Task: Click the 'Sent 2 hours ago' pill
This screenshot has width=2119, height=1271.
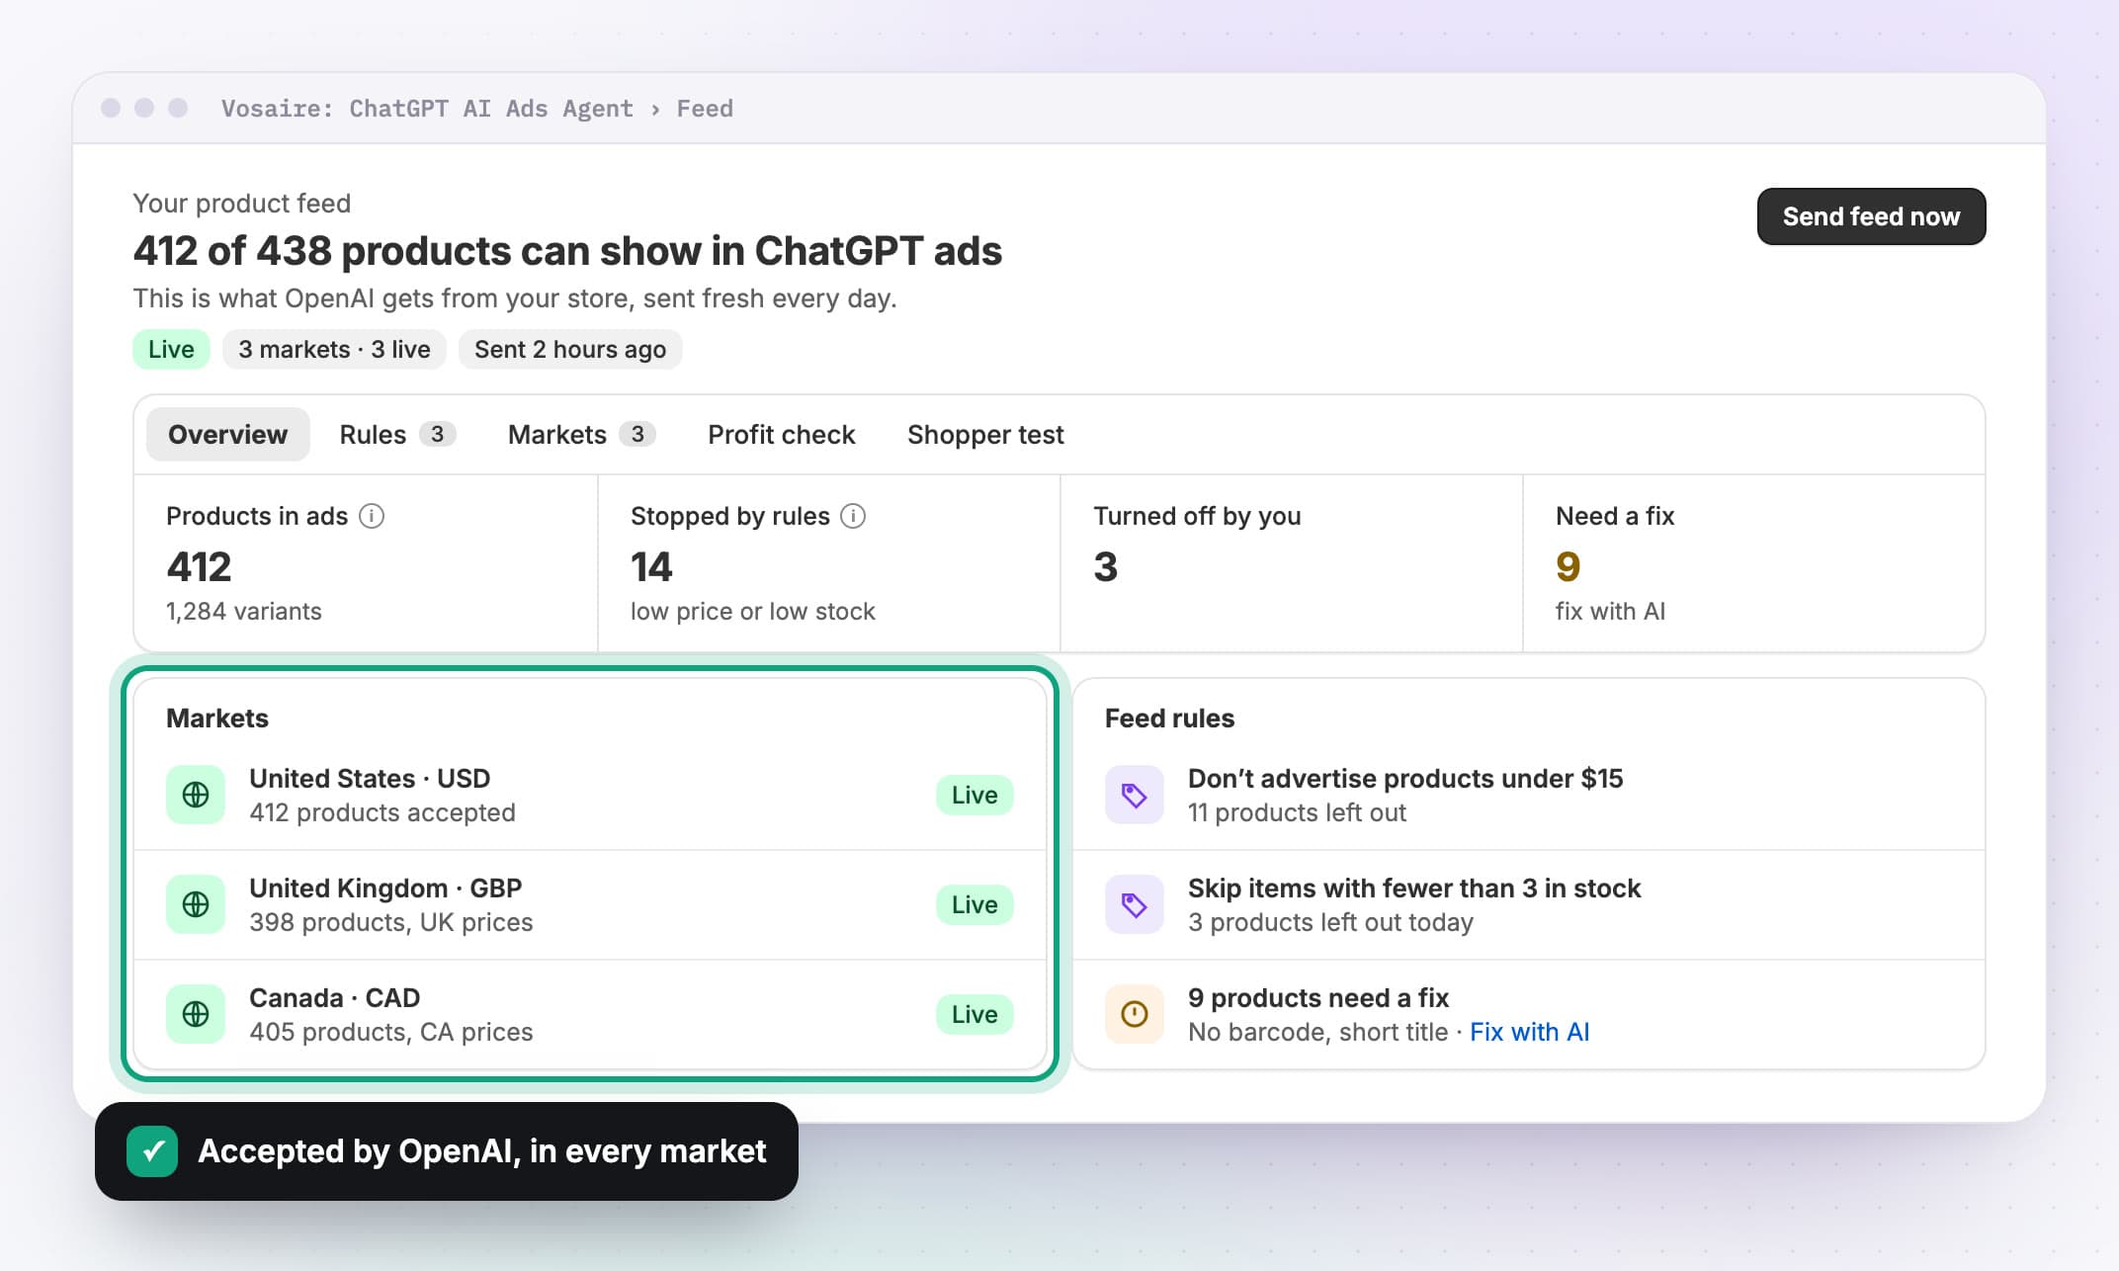Action: (x=570, y=349)
